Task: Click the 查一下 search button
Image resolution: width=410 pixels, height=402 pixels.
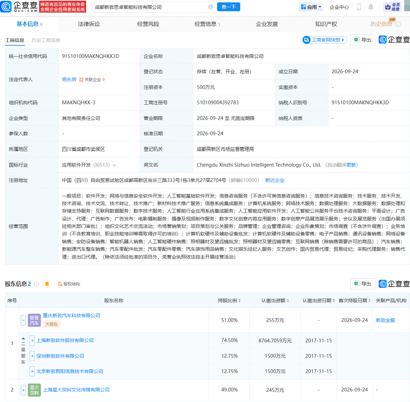Action: tap(229, 7)
